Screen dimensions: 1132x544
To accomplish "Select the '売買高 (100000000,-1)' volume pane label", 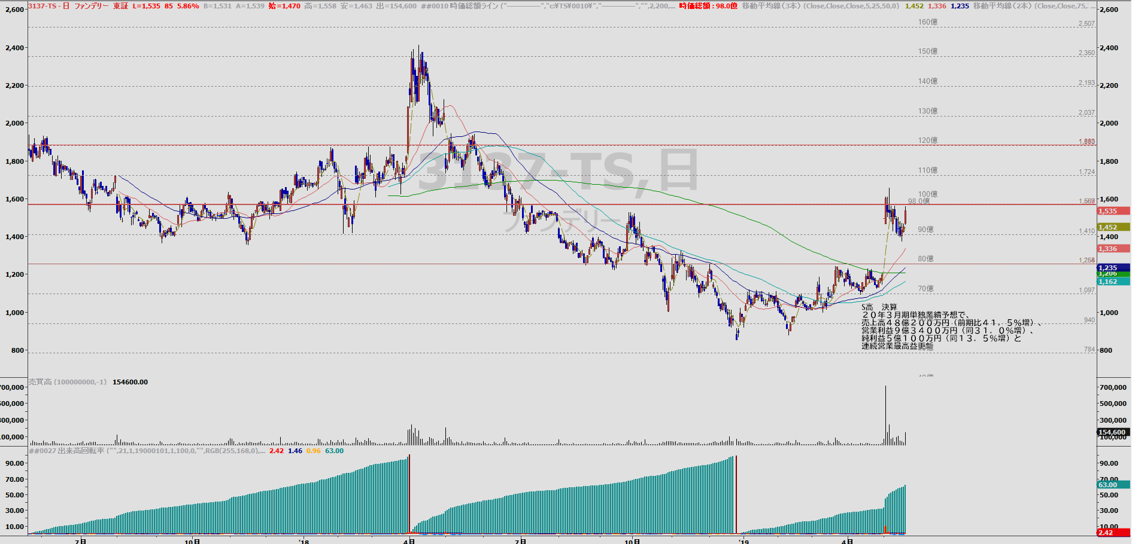I will 68,382.
